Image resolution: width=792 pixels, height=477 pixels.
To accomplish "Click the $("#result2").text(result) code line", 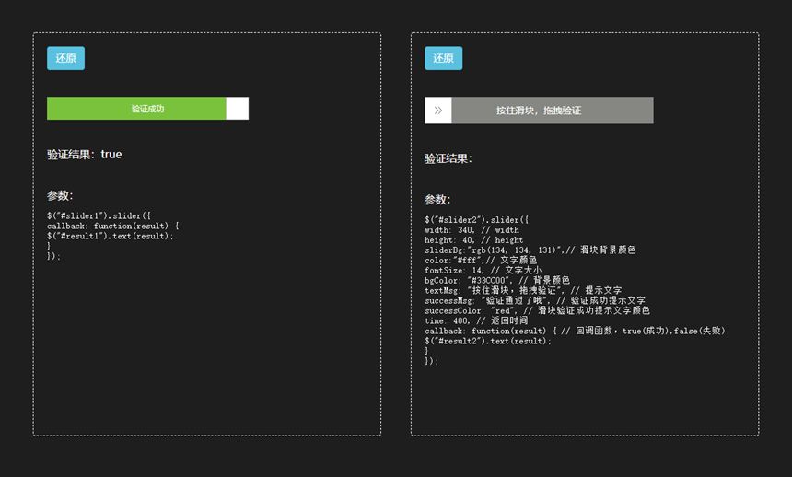I will (487, 341).
